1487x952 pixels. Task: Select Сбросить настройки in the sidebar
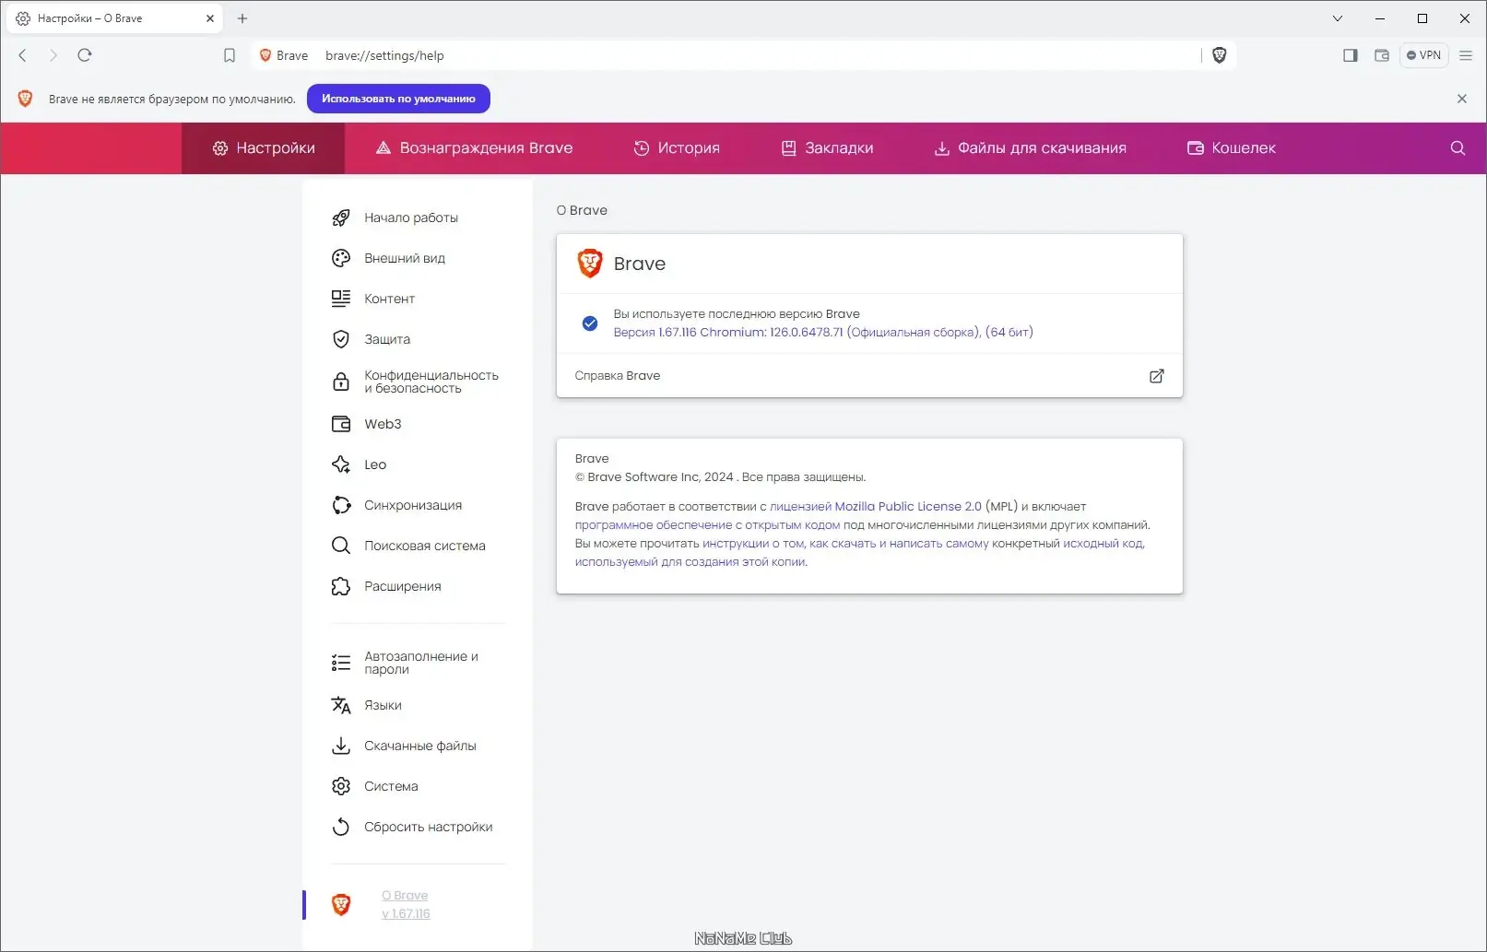(429, 827)
